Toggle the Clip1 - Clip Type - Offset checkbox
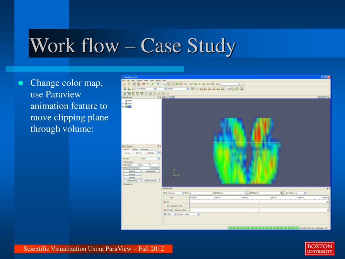 point(168,210)
